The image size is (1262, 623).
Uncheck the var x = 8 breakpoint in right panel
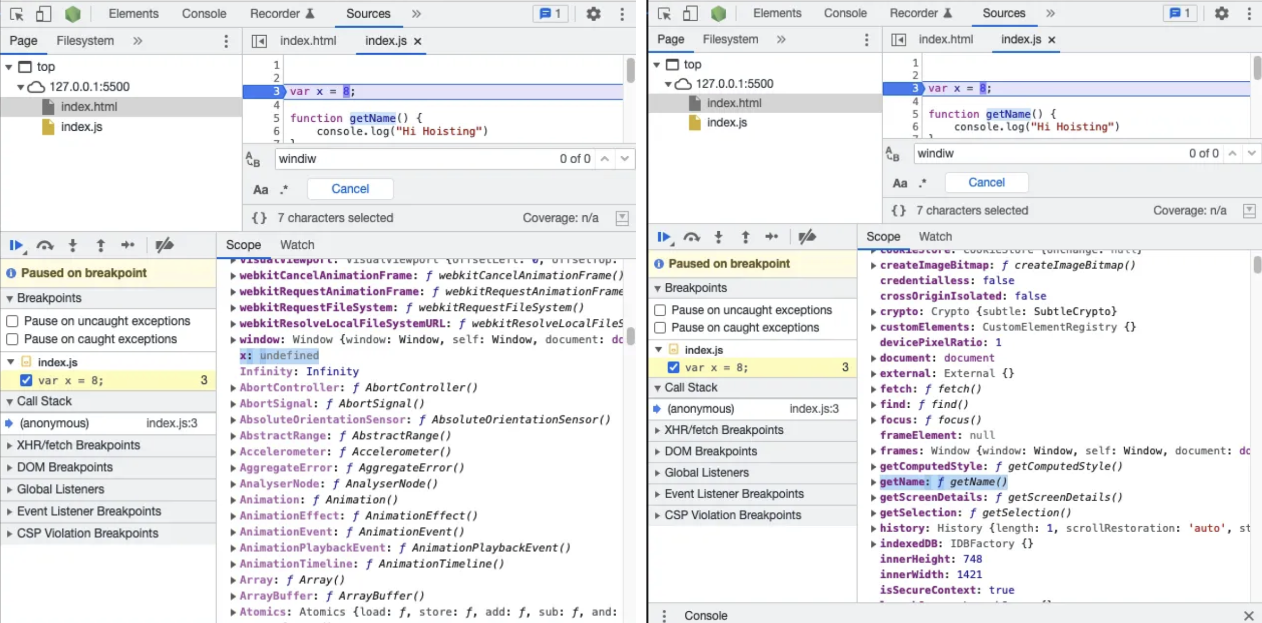pyautogui.click(x=674, y=367)
